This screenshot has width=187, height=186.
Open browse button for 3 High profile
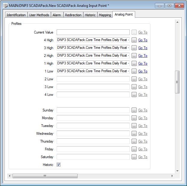point(134,48)
